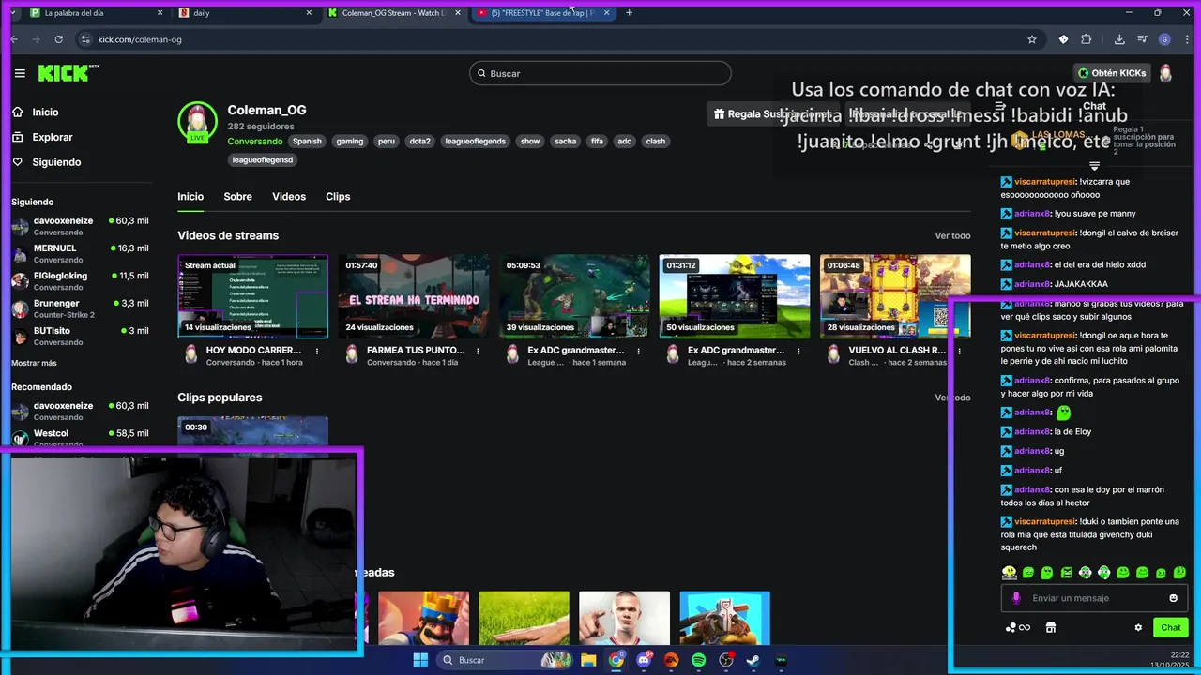
Task: Open Spotify from the taskbar
Action: coord(698,660)
